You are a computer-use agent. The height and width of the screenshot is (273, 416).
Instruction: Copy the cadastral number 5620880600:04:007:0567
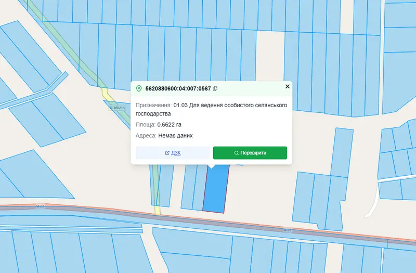(x=215, y=88)
